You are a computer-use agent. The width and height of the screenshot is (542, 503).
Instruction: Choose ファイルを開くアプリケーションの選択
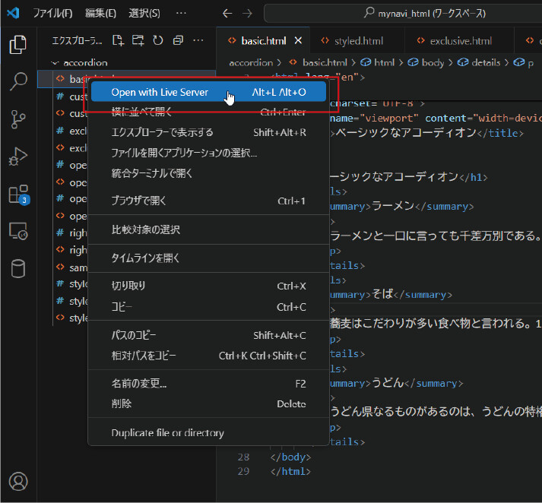pyautogui.click(x=208, y=153)
